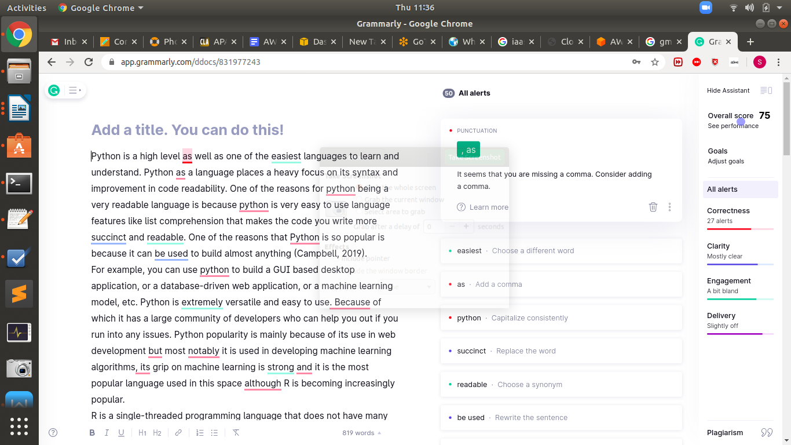Open the Chrome three-dot menu

point(779,62)
